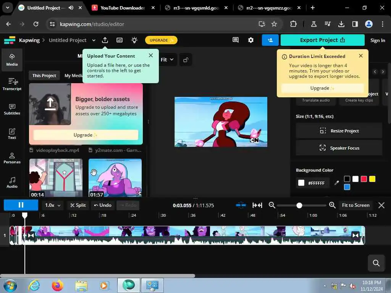Zoom in the timeline with the plus magnifier
This screenshot has width=391, height=293.
click(x=332, y=205)
